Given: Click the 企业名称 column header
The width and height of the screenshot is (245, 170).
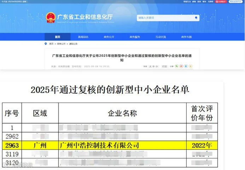Looking at the screenshot, I should (x=122, y=113).
